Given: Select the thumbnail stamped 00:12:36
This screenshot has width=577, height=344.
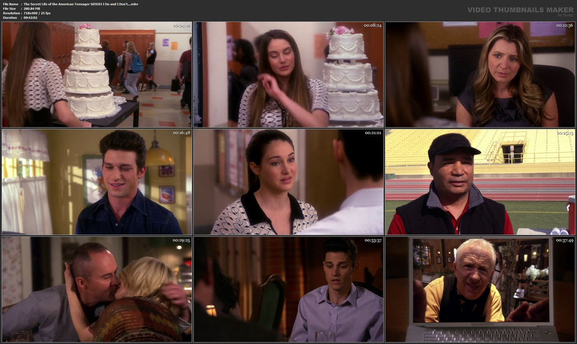Looking at the screenshot, I should 480,74.
